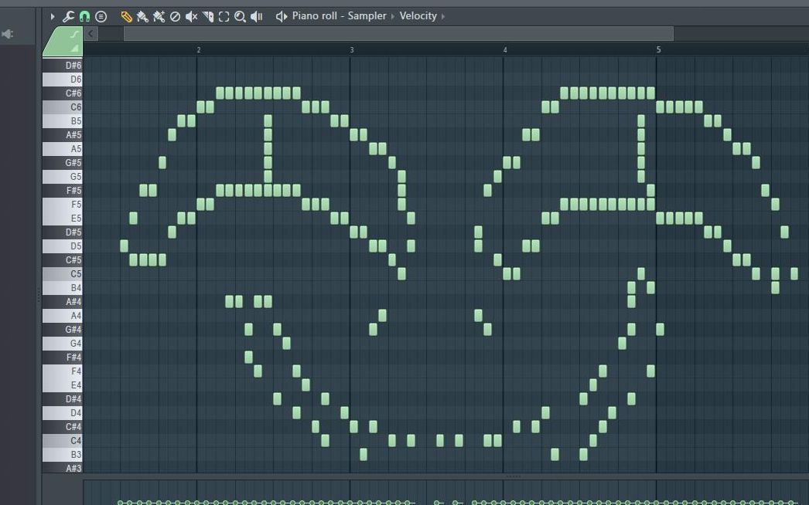Preview the C#4 piano key
The width and height of the screenshot is (809, 505).
(63, 427)
